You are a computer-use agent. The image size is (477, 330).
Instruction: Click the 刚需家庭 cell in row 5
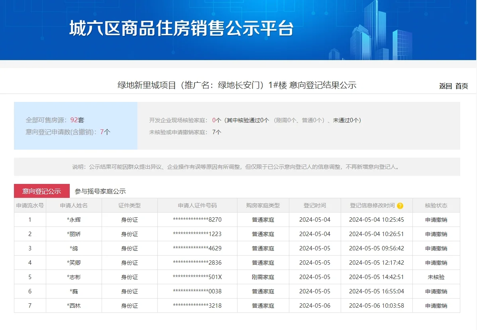[263, 277]
